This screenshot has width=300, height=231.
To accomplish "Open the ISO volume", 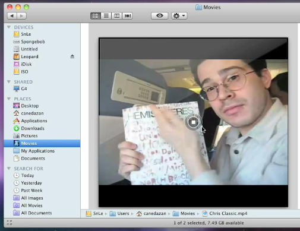I will tap(42, 72).
